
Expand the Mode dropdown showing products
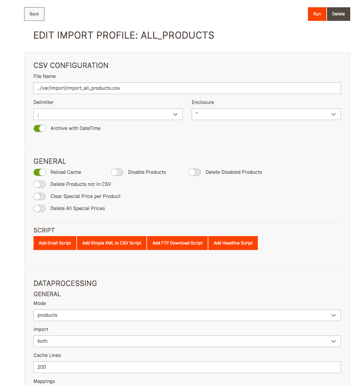187,315
